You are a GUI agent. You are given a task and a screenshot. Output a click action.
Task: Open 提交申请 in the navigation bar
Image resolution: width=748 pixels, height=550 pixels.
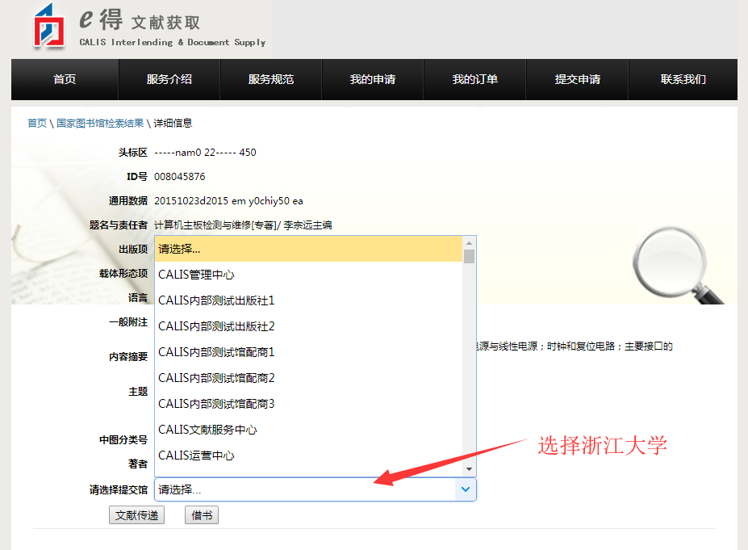click(577, 79)
